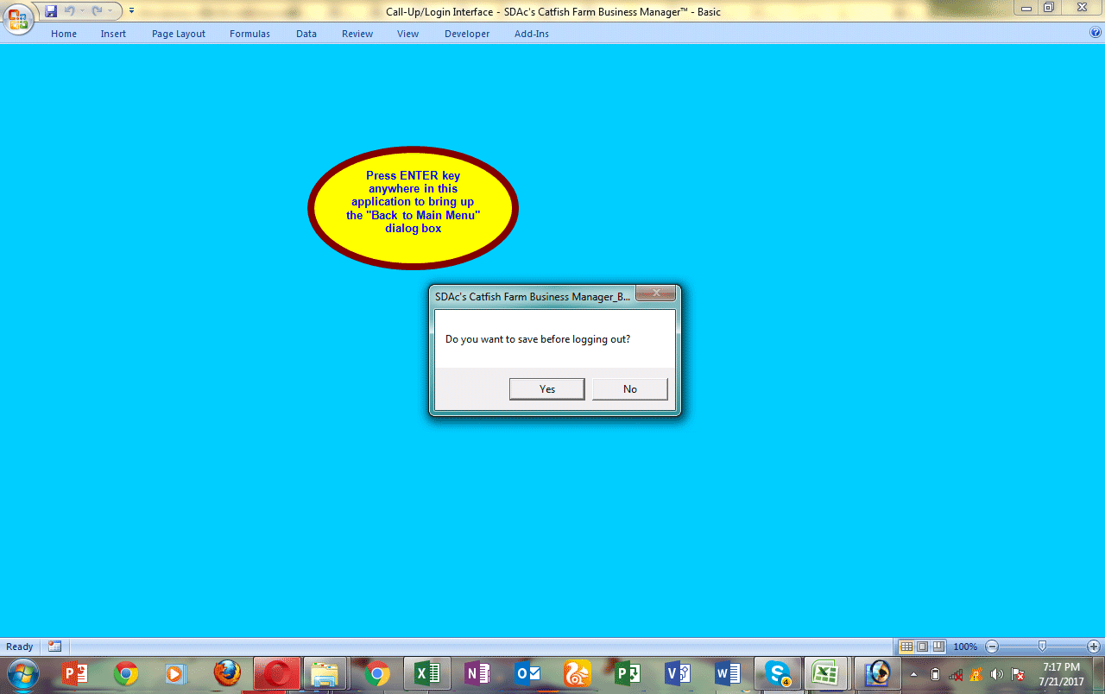Screen dimensions: 1105x694
Task: Open the round Office Button menu
Action: pyautogui.click(x=17, y=18)
